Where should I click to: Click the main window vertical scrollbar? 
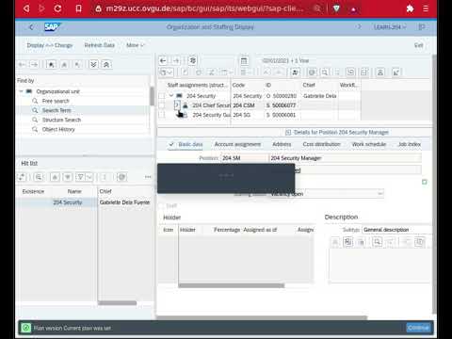434,184
